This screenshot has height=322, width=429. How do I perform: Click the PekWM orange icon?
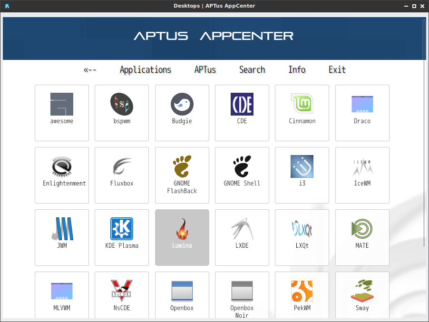tap(302, 291)
